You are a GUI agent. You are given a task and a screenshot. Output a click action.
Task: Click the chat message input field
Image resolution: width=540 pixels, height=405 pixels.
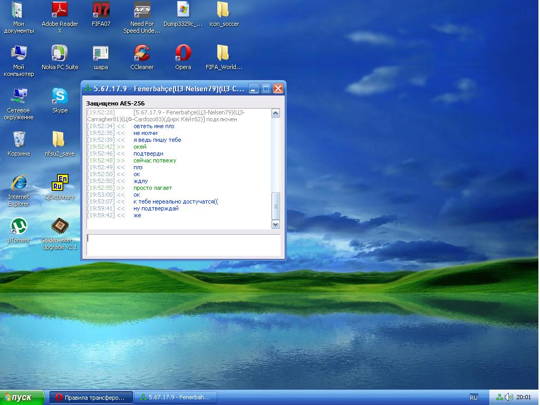[183, 245]
